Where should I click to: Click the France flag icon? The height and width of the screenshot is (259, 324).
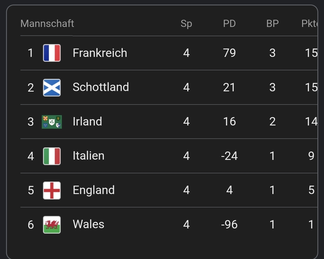click(x=52, y=53)
